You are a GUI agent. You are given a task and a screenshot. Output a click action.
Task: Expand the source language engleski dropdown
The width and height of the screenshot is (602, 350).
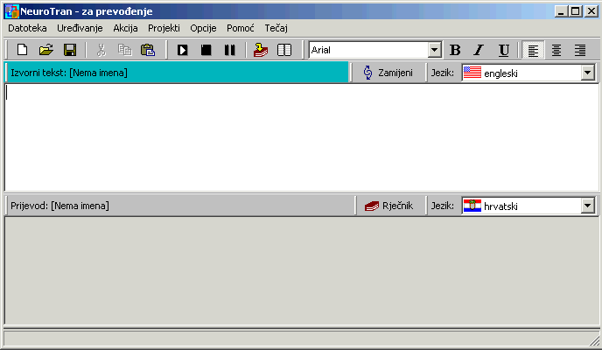[x=587, y=73]
